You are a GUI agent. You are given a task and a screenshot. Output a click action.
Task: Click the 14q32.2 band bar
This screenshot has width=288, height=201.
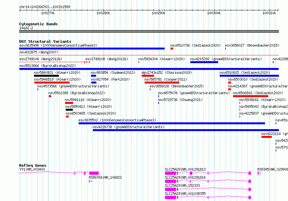[x=149, y=31]
